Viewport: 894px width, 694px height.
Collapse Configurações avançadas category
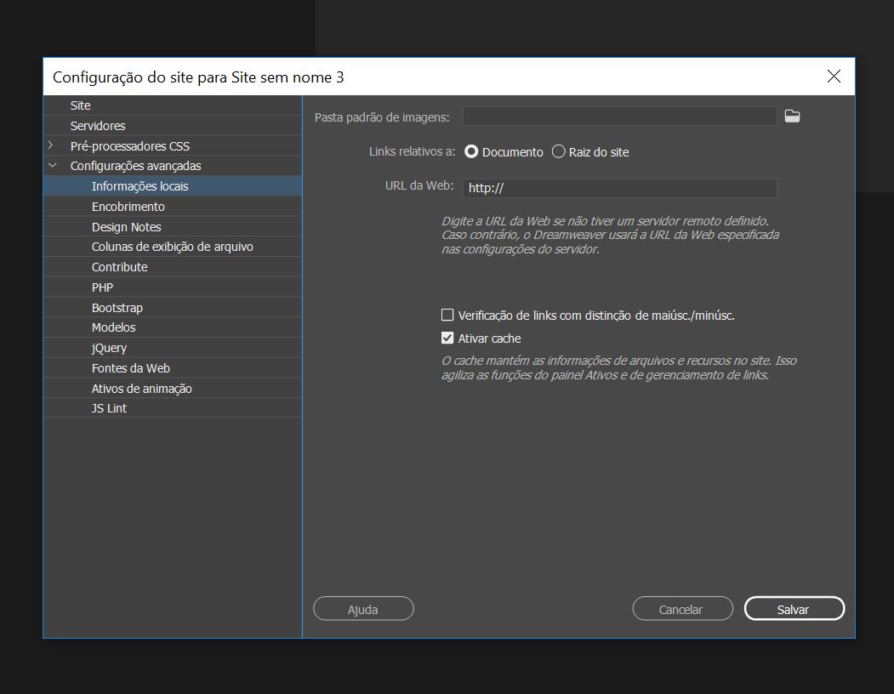pyautogui.click(x=53, y=165)
